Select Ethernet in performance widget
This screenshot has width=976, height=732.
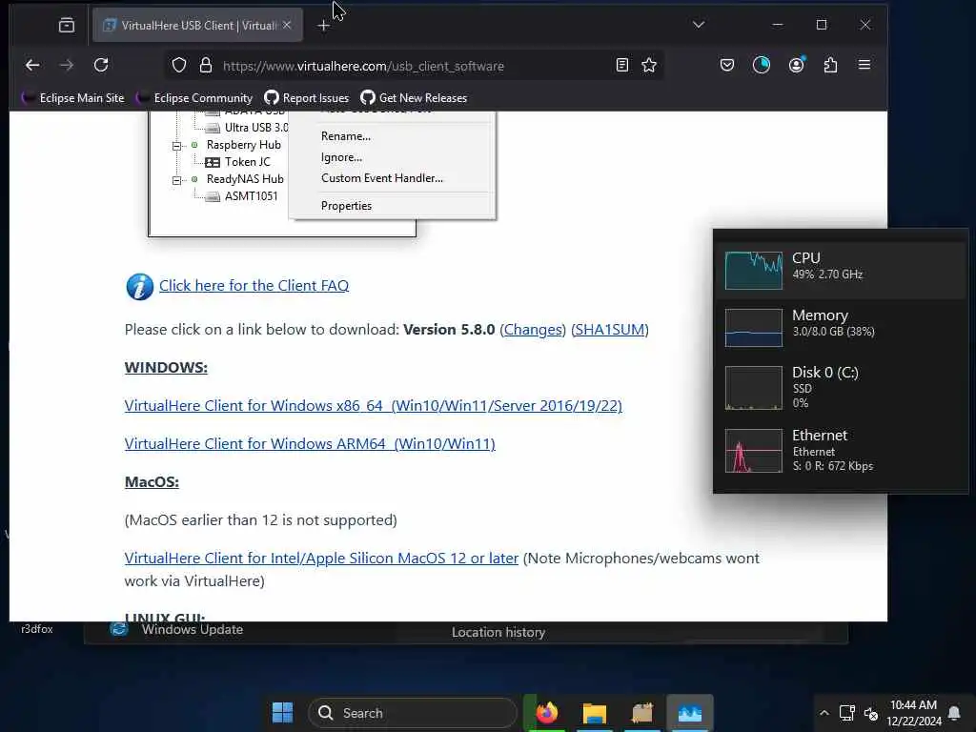click(x=841, y=451)
